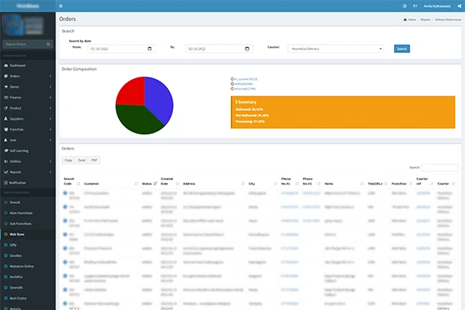Open the Reports breadcrumb link
The width and height of the screenshot is (465, 310).
click(x=425, y=20)
